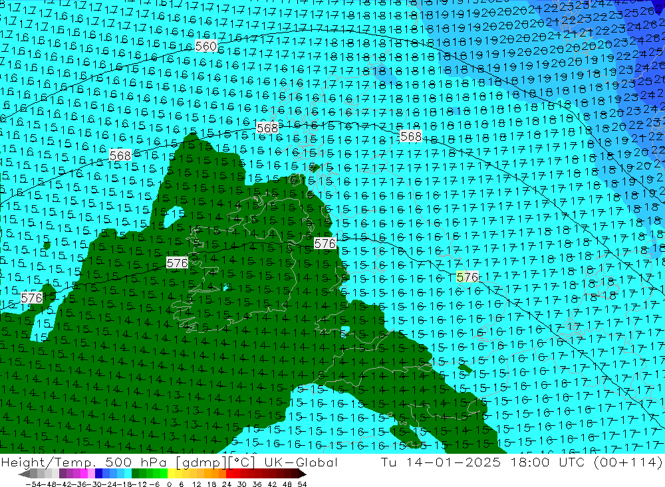Click the -30 value on the color scale
This screenshot has width=665, height=487.
point(94,484)
